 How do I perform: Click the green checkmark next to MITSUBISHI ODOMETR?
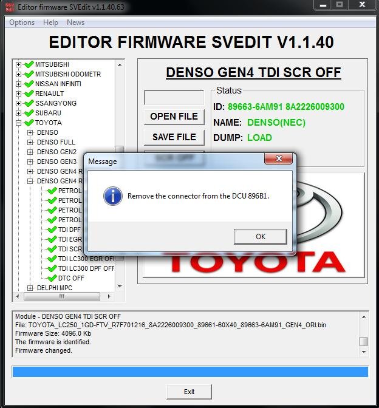(x=29, y=74)
